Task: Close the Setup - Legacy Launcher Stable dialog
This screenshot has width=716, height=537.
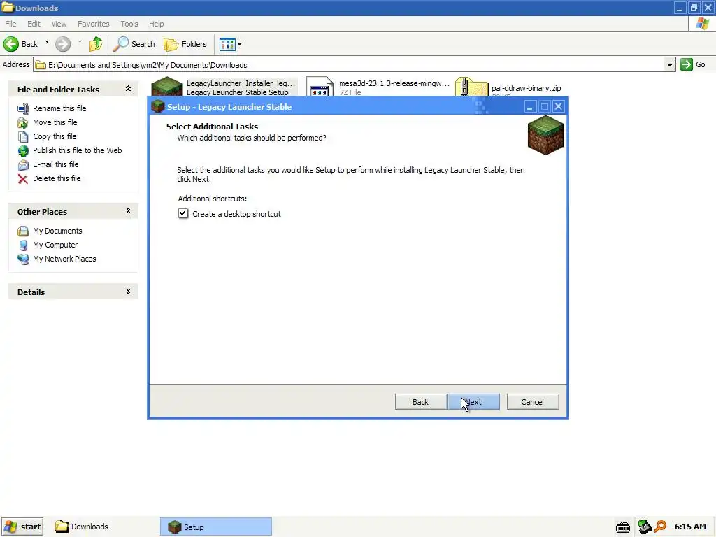Action: point(558,107)
